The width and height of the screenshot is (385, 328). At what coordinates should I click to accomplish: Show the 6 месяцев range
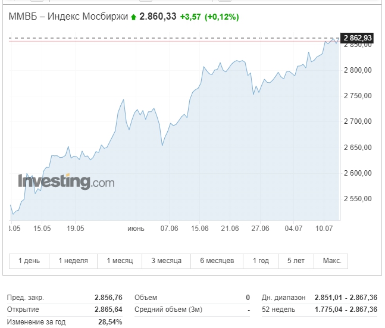pyautogui.click(x=217, y=261)
